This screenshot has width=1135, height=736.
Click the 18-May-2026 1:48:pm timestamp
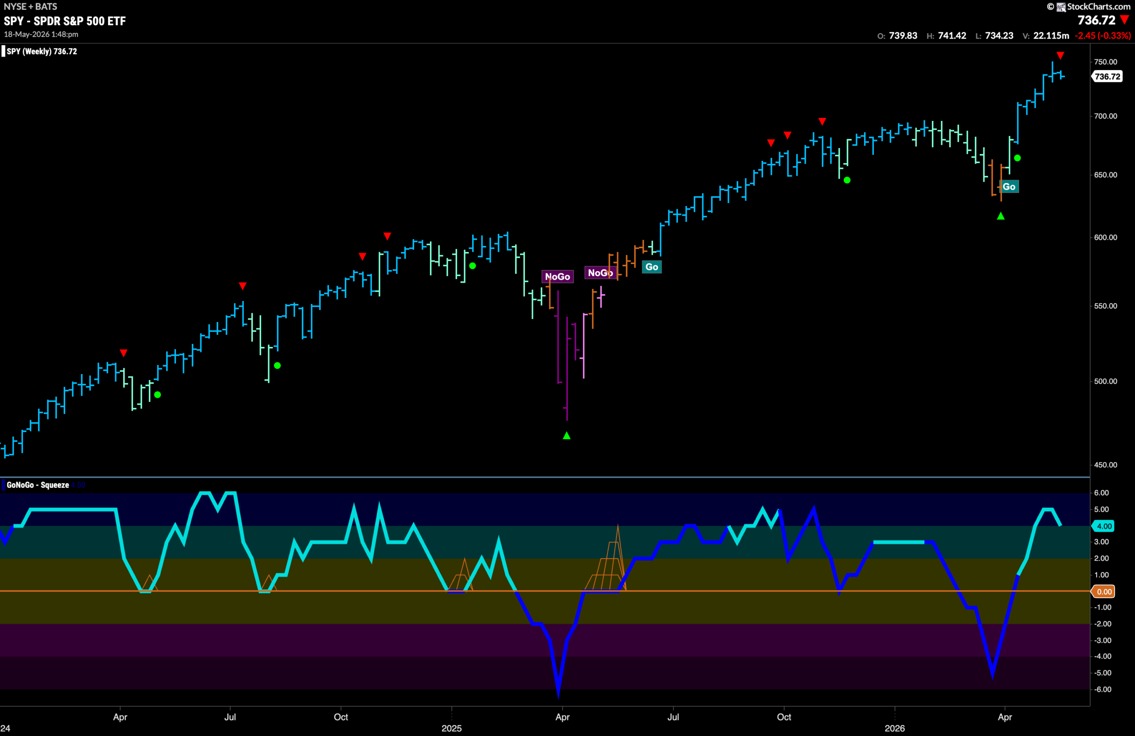click(x=41, y=34)
